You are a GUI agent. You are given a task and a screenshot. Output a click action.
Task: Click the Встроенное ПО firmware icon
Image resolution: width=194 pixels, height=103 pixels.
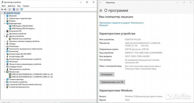(7, 31)
